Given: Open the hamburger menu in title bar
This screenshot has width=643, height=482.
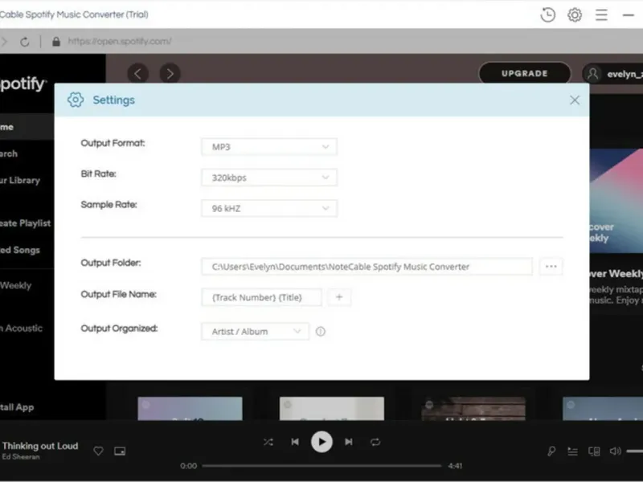Looking at the screenshot, I should (x=601, y=15).
